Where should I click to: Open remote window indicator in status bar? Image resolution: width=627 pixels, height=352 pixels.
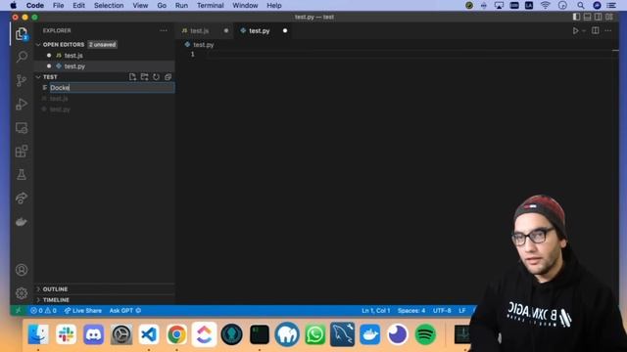19,311
